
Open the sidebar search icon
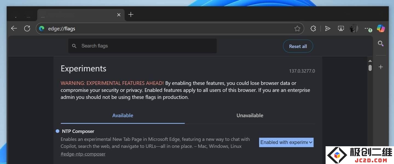[381, 43]
